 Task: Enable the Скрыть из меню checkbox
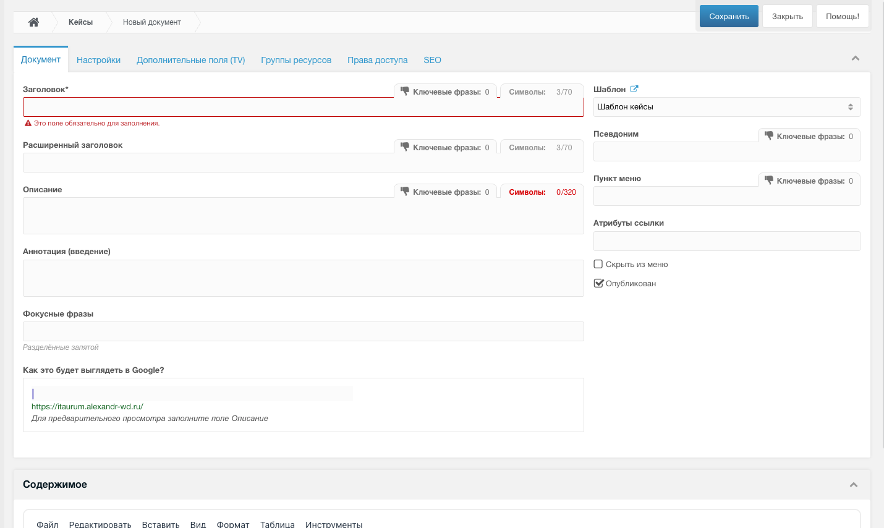click(x=598, y=264)
